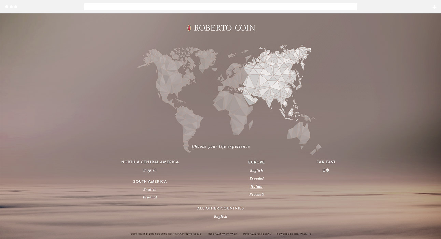
Task: Select Italian language under Europe
Action: pyautogui.click(x=256, y=186)
